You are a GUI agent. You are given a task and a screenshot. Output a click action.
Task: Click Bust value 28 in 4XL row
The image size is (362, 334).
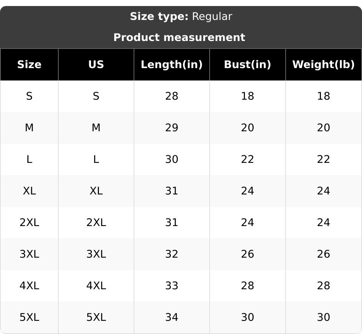coord(247,286)
